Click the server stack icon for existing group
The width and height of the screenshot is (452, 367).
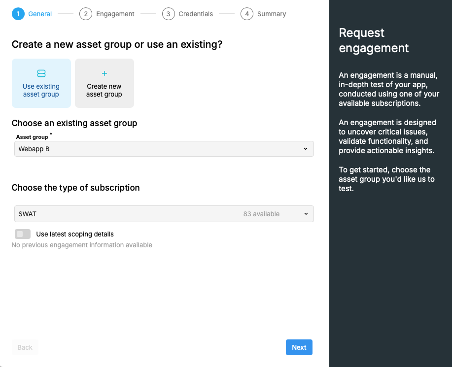coord(41,73)
